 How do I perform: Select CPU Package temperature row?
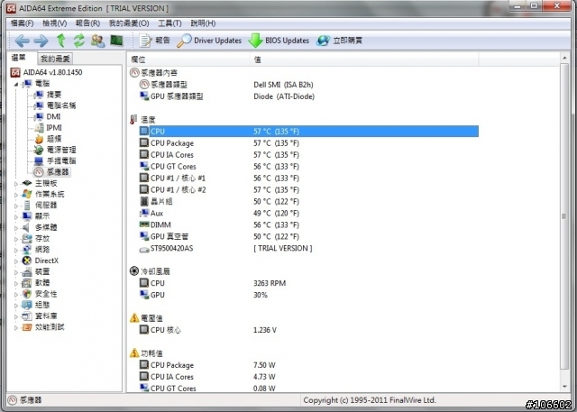(309, 143)
